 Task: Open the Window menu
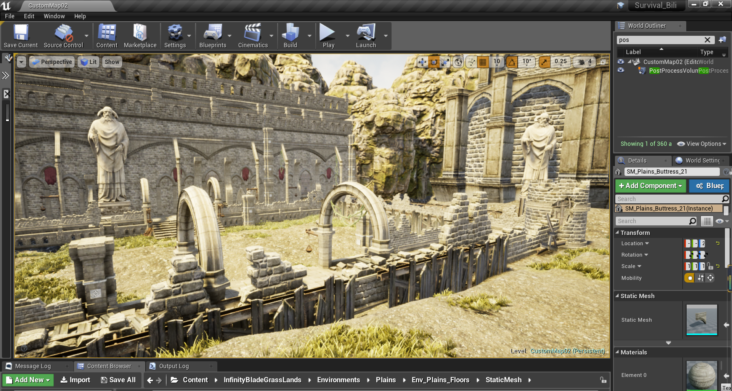coord(54,16)
